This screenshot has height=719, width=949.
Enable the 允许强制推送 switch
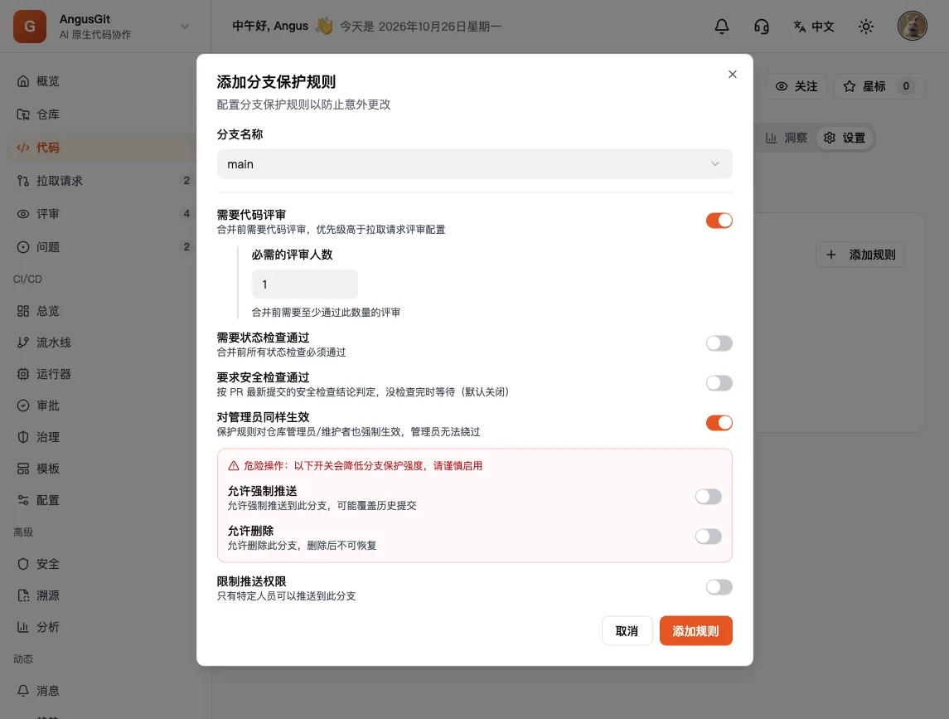point(708,497)
